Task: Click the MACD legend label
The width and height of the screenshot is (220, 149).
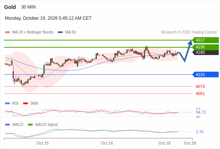Action: click(18, 124)
